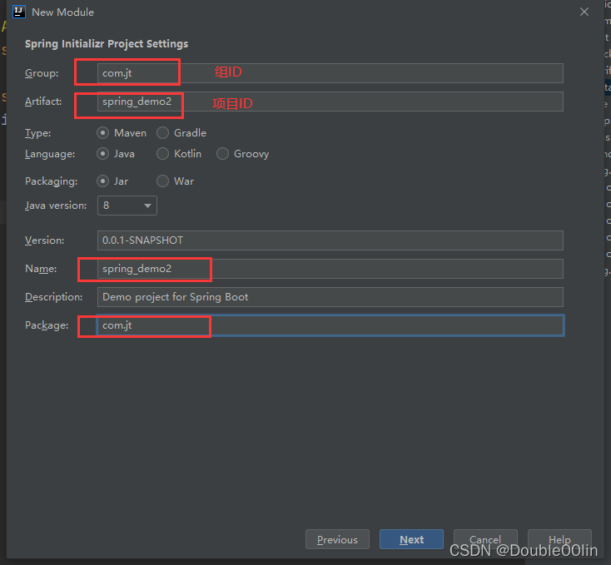Focus the Package input field
611x565 pixels.
(330, 325)
